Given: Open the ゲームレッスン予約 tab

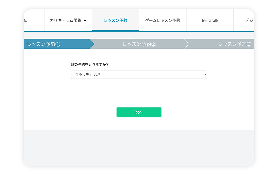Looking at the screenshot, I should pos(162,21).
